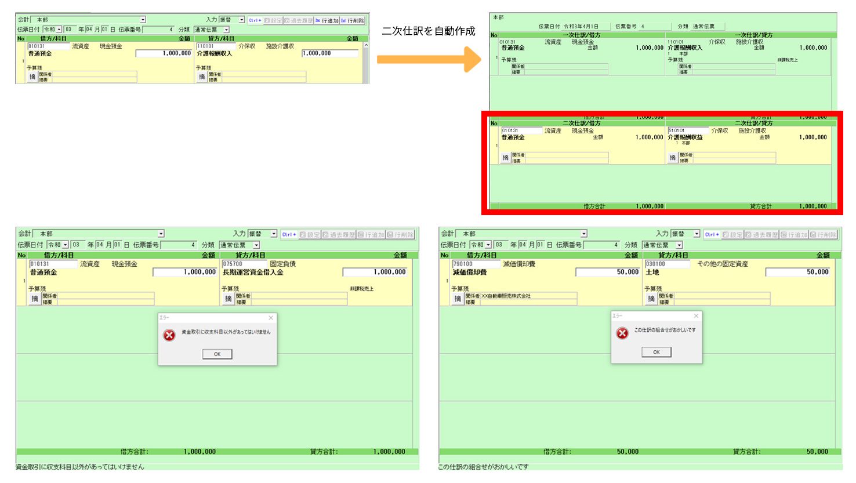Click year field 03 in 減価償却費 window
The width and height of the screenshot is (856, 483).
[x=502, y=245]
